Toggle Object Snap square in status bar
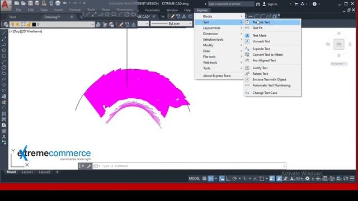The width and height of the screenshot is (358, 201). click(262, 179)
